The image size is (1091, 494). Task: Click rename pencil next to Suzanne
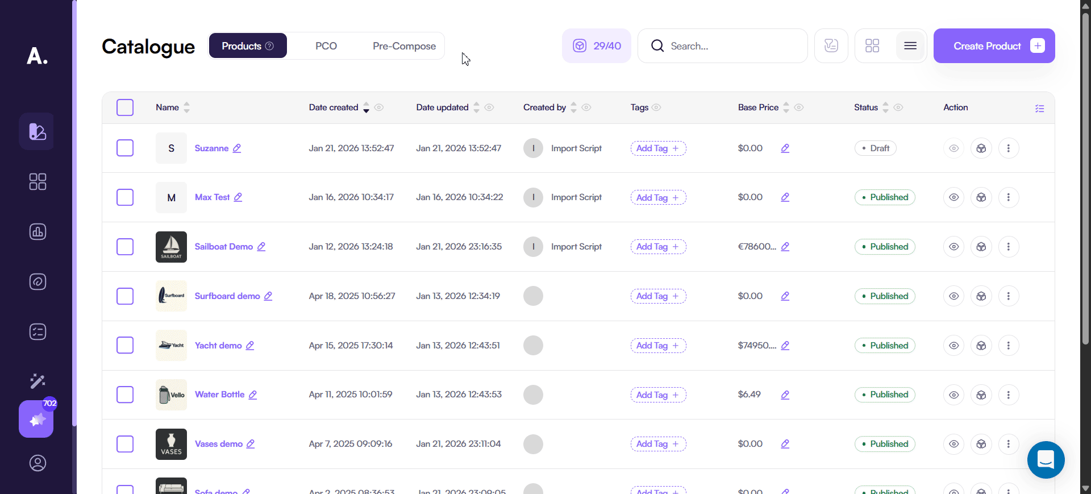click(x=237, y=148)
